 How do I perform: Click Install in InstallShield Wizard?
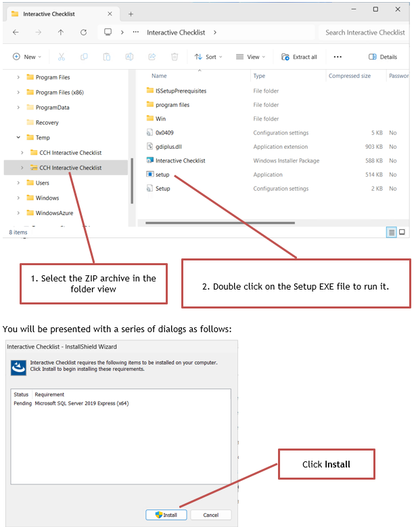(166, 515)
